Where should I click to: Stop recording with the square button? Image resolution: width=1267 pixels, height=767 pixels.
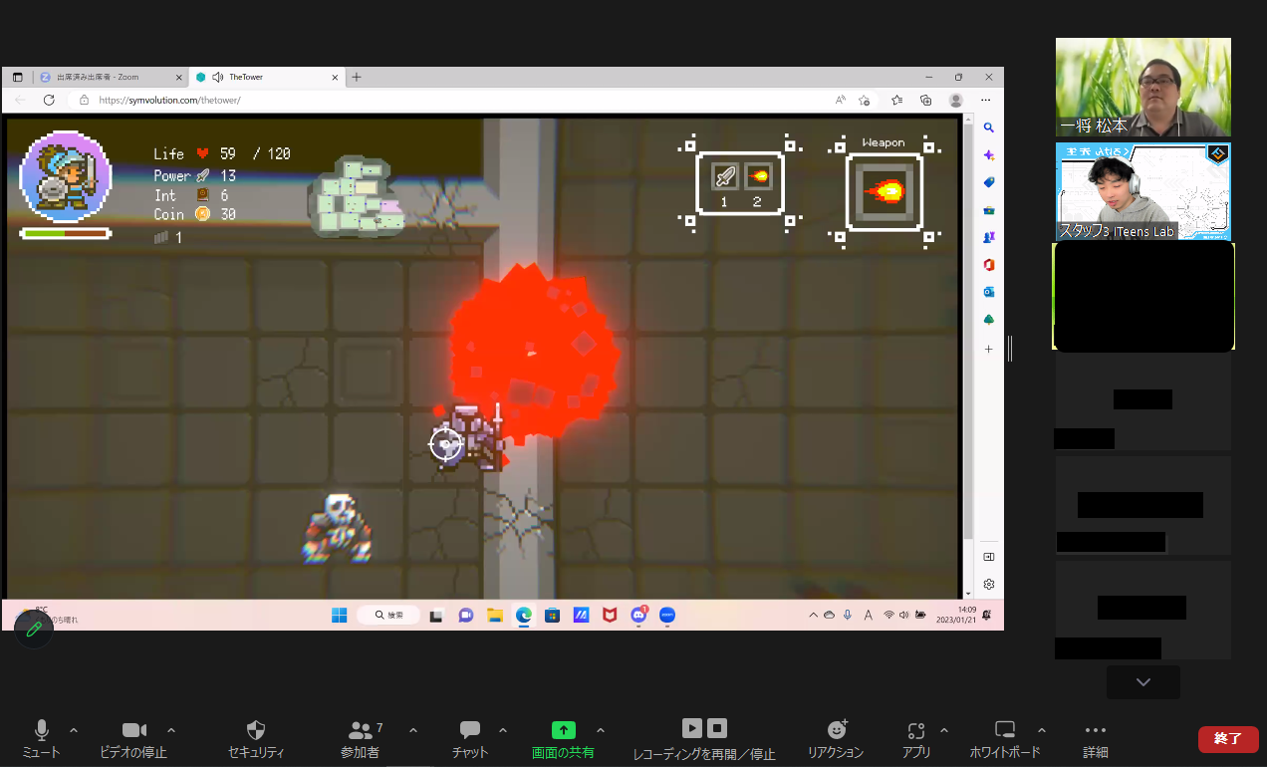tap(717, 728)
